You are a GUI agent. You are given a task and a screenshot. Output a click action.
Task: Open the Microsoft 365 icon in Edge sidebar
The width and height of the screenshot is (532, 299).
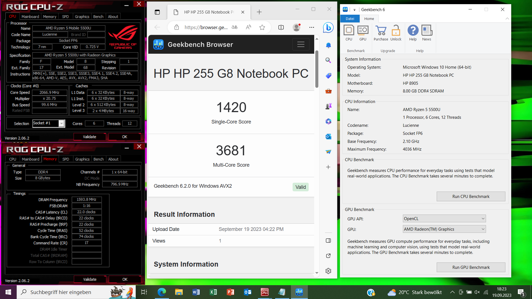(x=328, y=121)
